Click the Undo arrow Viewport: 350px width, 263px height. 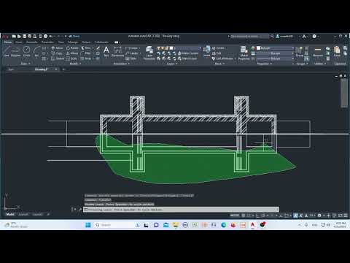point(51,37)
